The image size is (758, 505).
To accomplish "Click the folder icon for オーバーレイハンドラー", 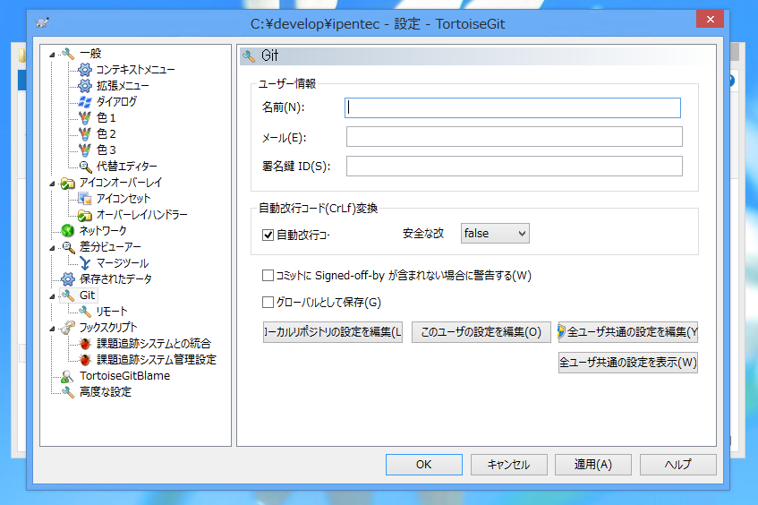I will tap(85, 215).
